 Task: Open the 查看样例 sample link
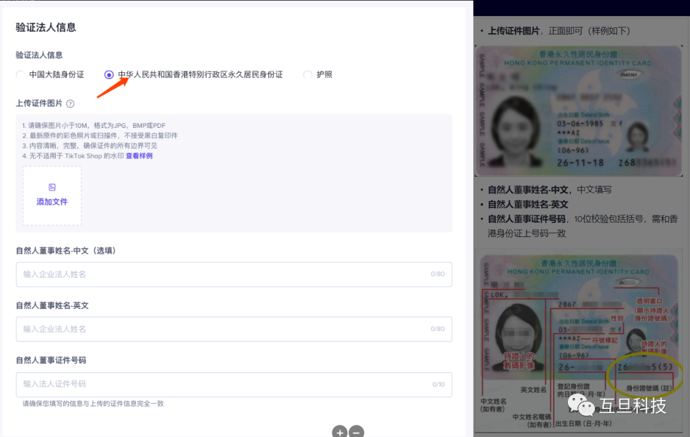139,156
